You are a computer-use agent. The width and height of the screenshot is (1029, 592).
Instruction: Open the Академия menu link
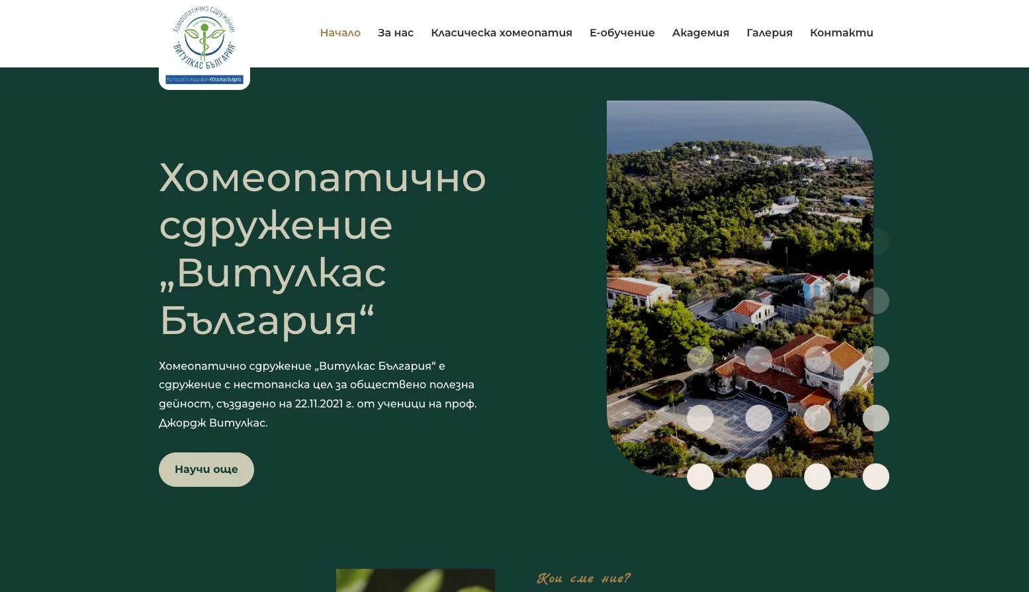pyautogui.click(x=701, y=33)
